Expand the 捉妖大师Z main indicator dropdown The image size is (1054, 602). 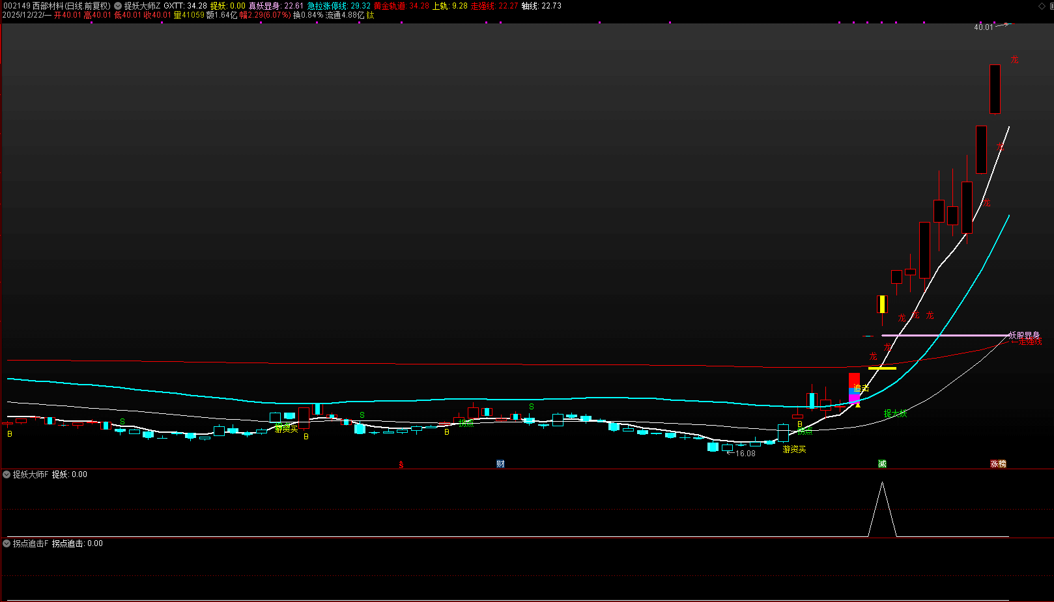118,6
